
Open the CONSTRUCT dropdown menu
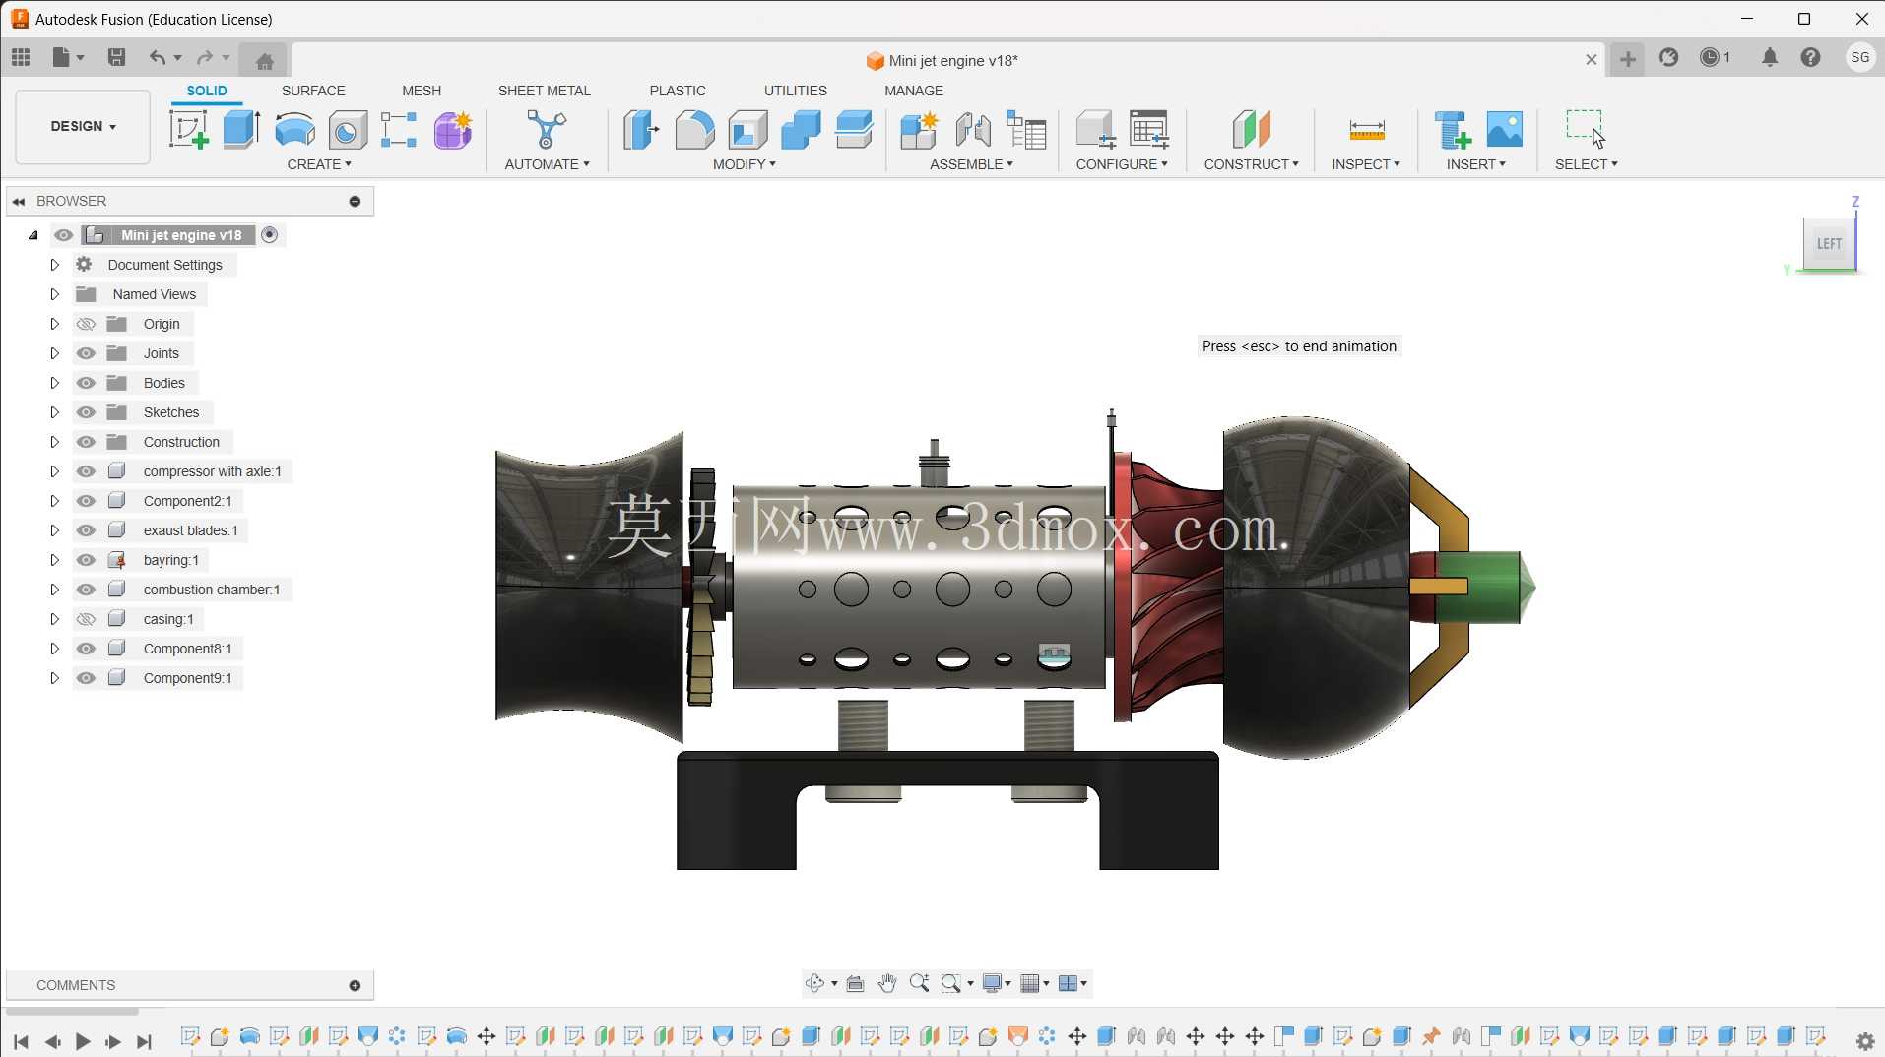coord(1251,164)
